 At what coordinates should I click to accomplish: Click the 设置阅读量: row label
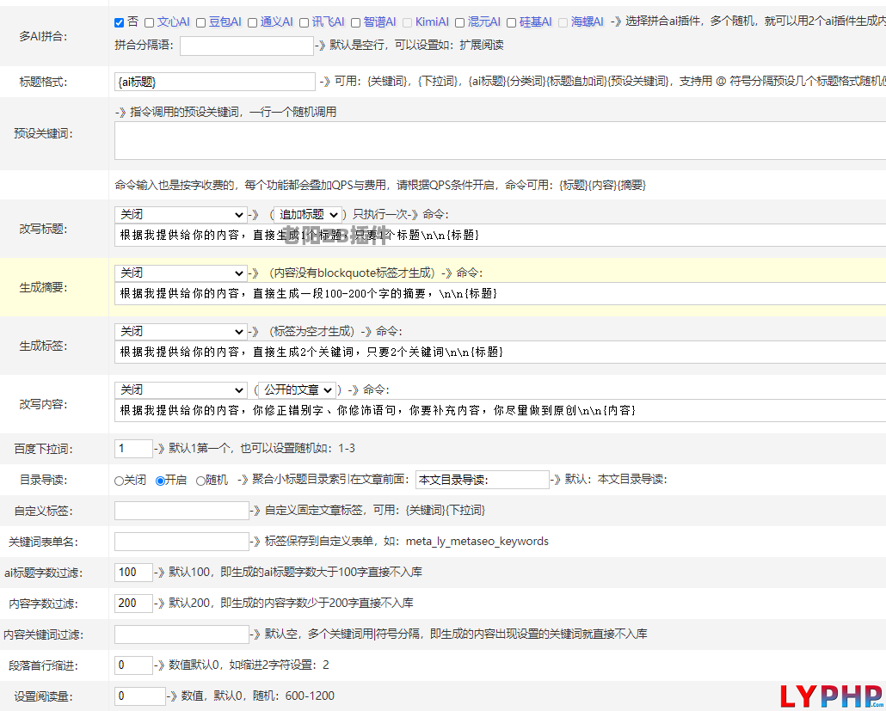(43, 697)
